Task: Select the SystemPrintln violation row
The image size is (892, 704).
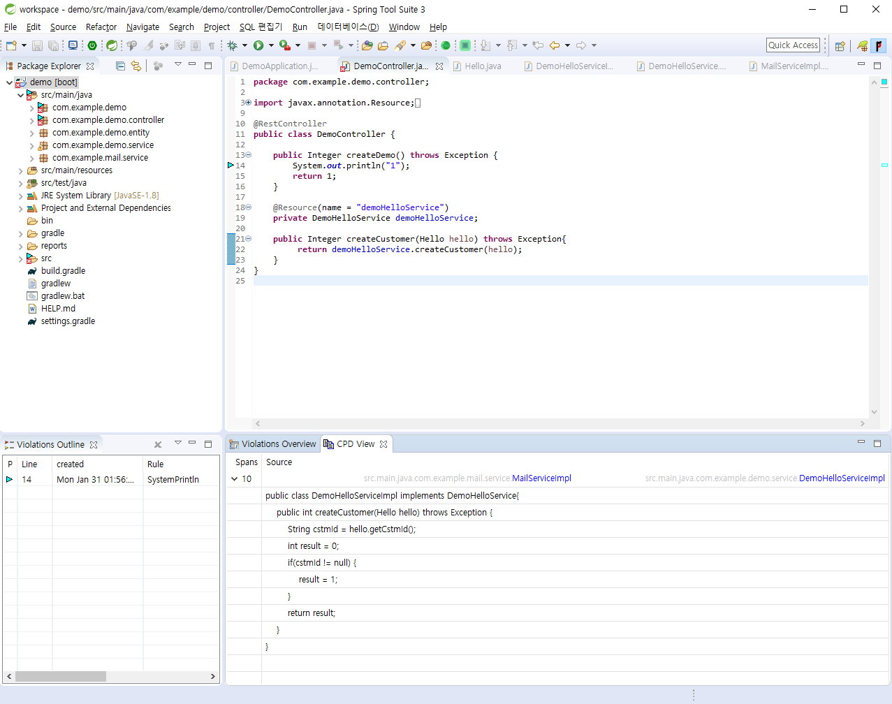Action: point(112,480)
